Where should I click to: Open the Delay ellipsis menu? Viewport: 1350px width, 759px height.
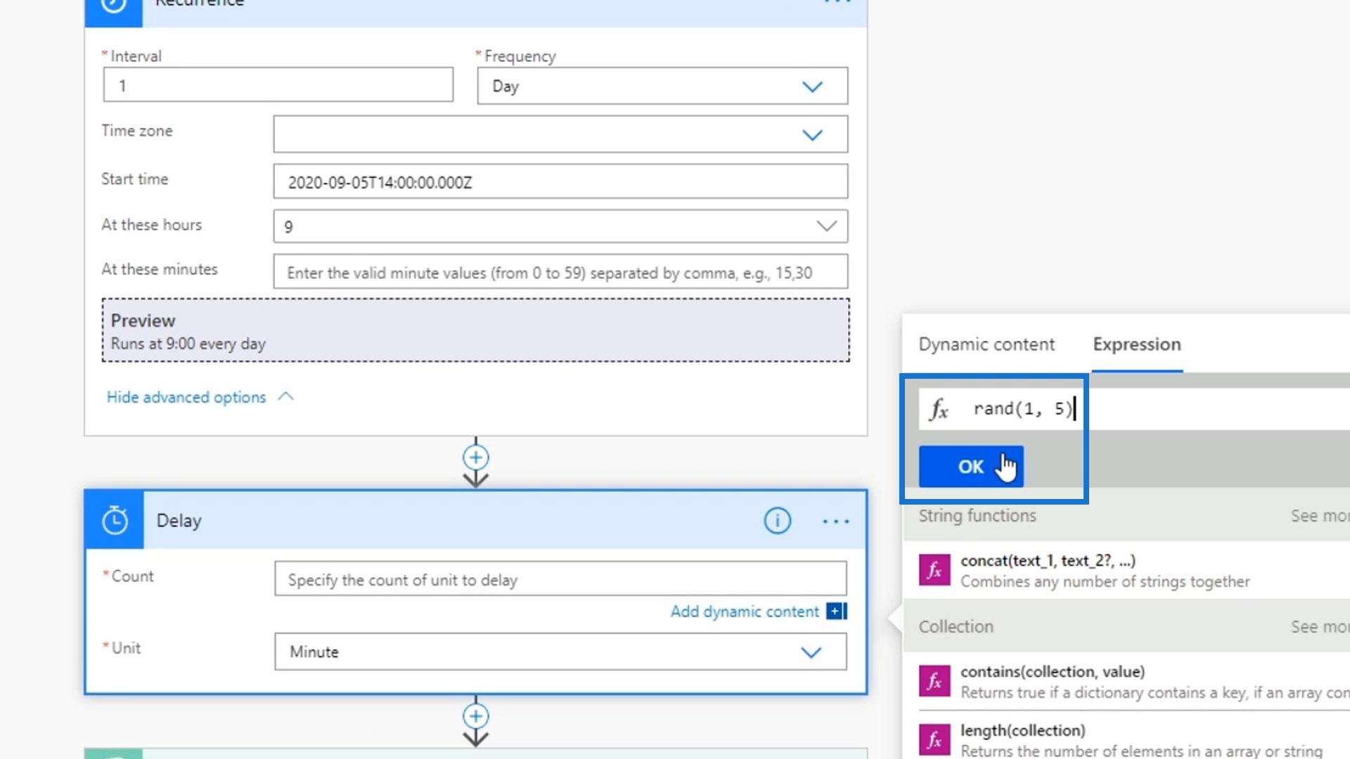835,521
